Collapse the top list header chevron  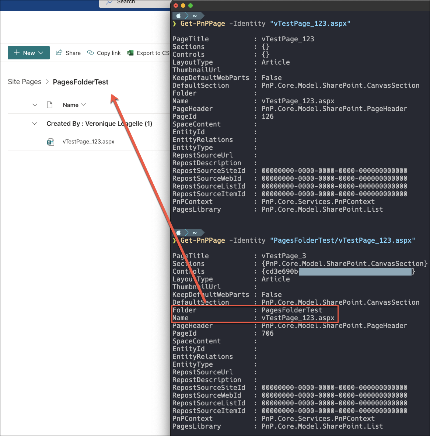34,105
